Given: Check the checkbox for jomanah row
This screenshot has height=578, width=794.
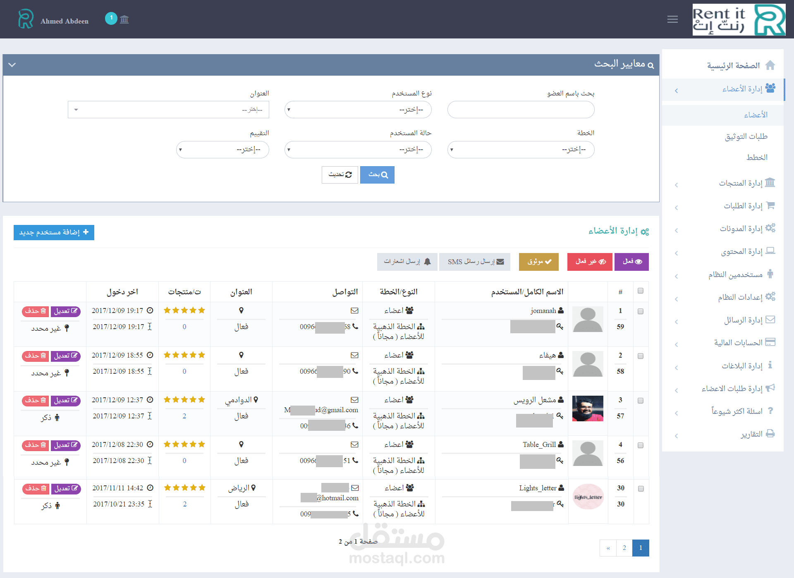Looking at the screenshot, I should (641, 311).
